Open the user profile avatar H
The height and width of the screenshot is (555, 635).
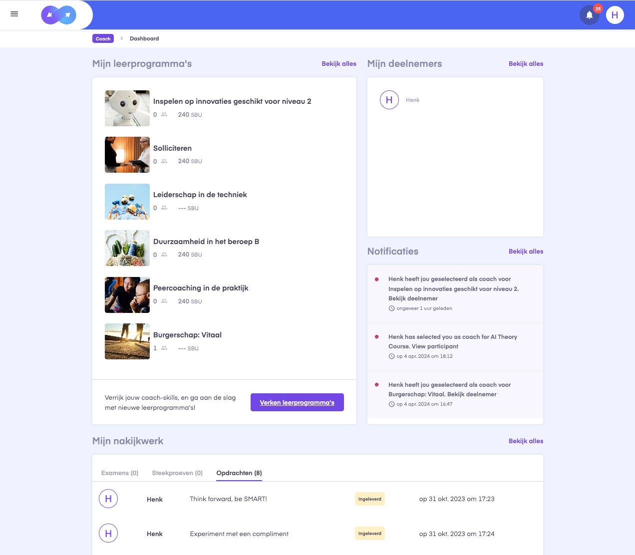tap(615, 15)
